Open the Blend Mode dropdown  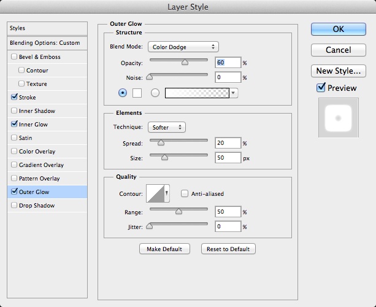click(183, 47)
